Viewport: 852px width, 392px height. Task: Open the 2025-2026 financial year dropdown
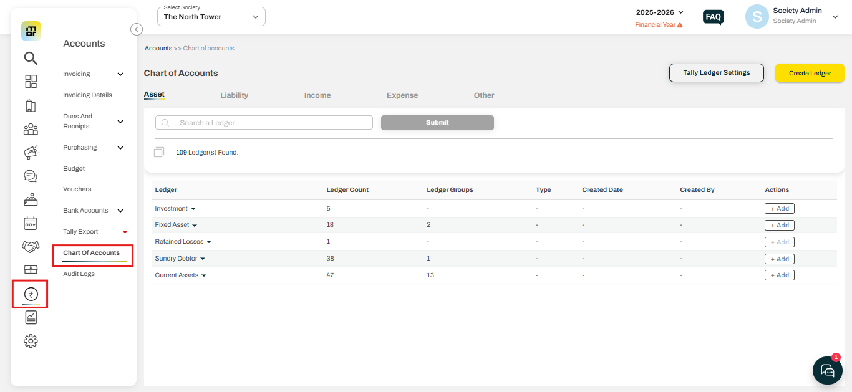coord(660,12)
